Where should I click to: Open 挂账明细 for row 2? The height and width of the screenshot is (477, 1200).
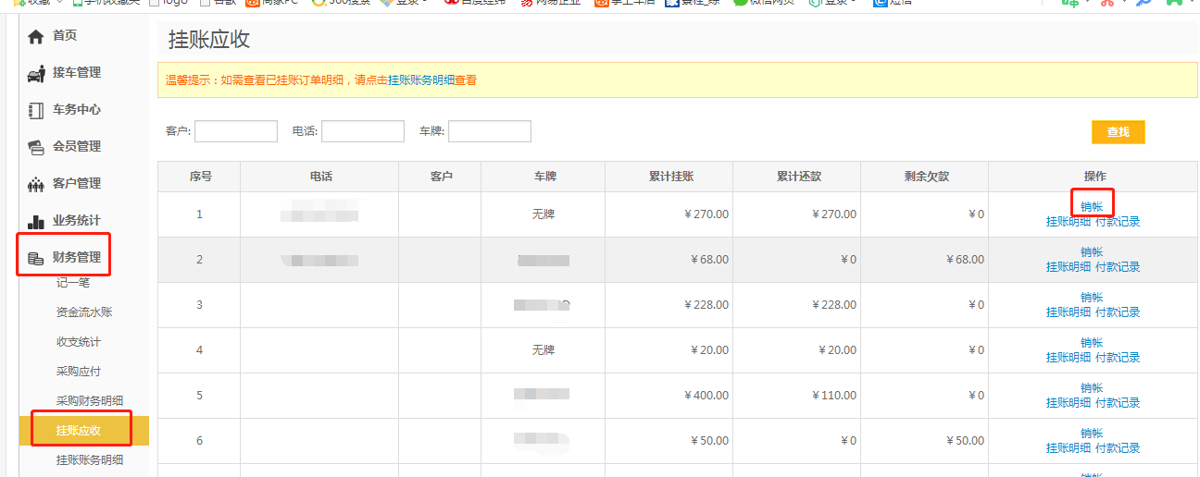(1069, 267)
